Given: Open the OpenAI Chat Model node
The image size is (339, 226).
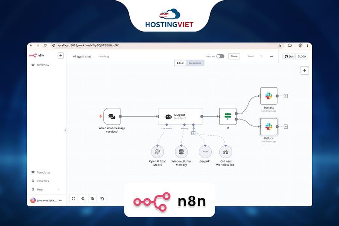Looking at the screenshot, I should tap(157, 152).
